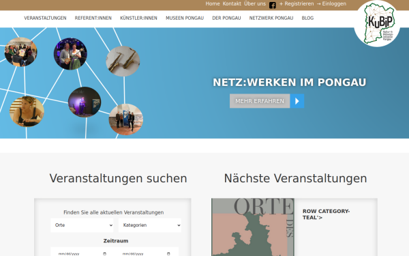Click the first Zeitraum date field

tap(82, 253)
